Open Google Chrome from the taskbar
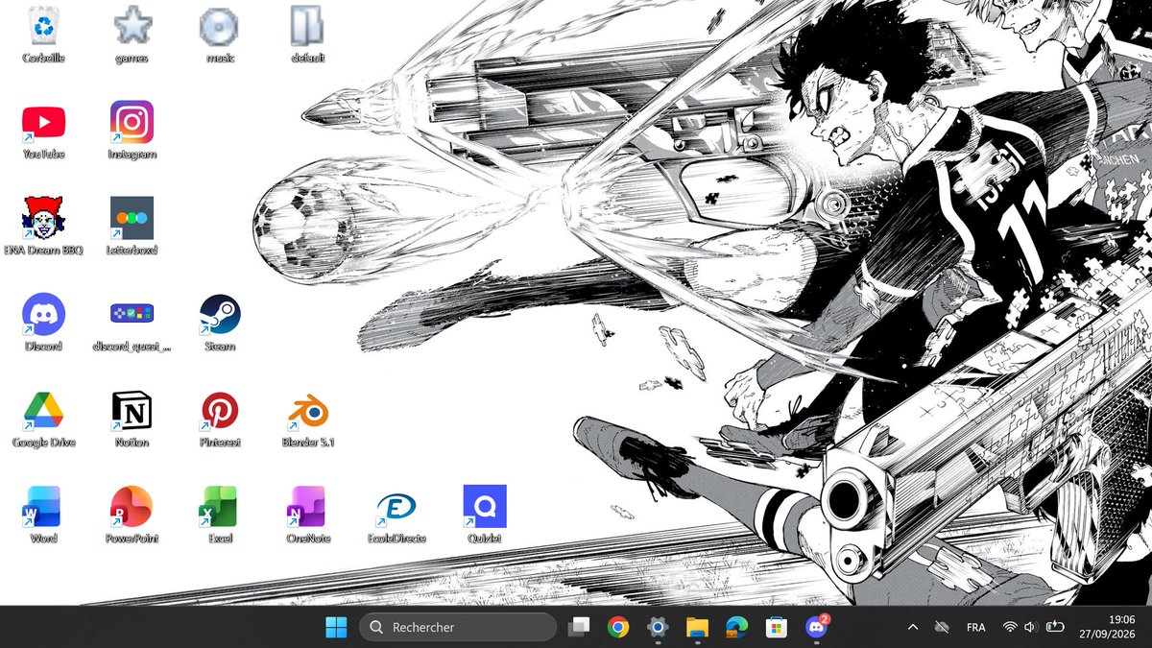Image resolution: width=1152 pixels, height=648 pixels. click(618, 627)
